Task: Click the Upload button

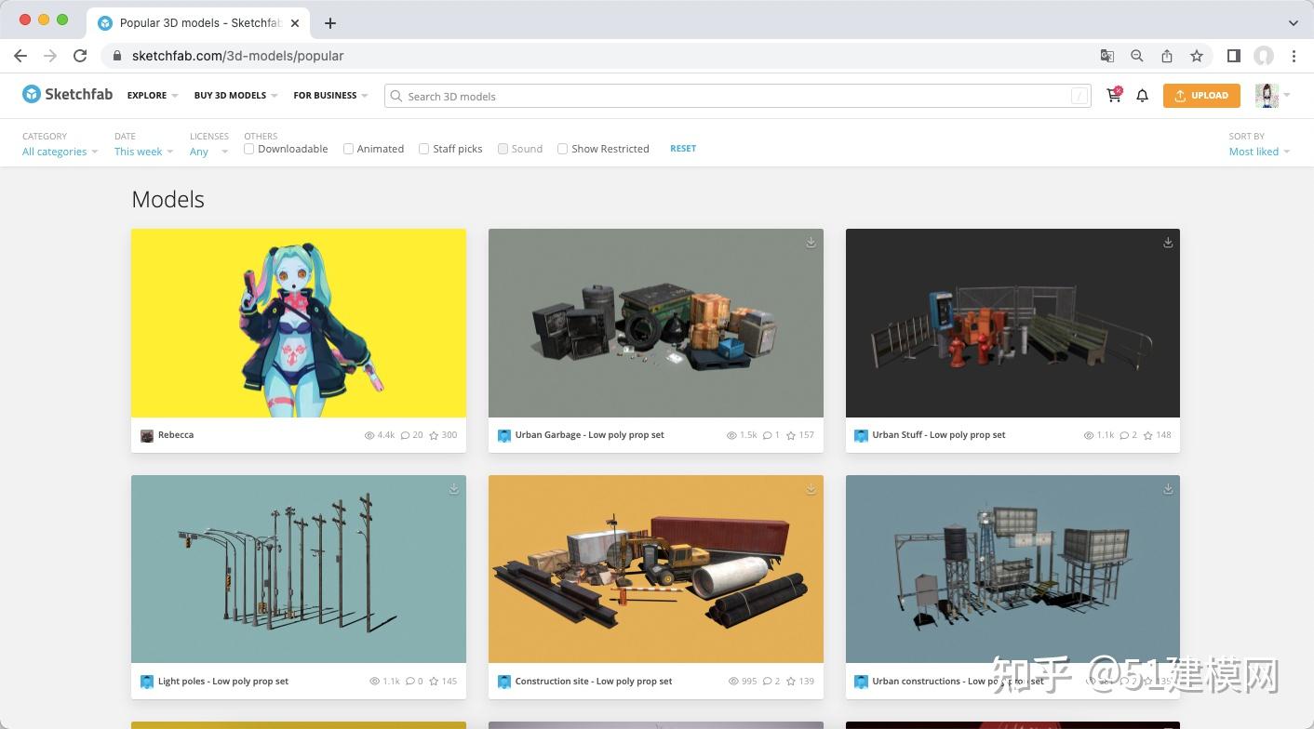Action: [1201, 95]
